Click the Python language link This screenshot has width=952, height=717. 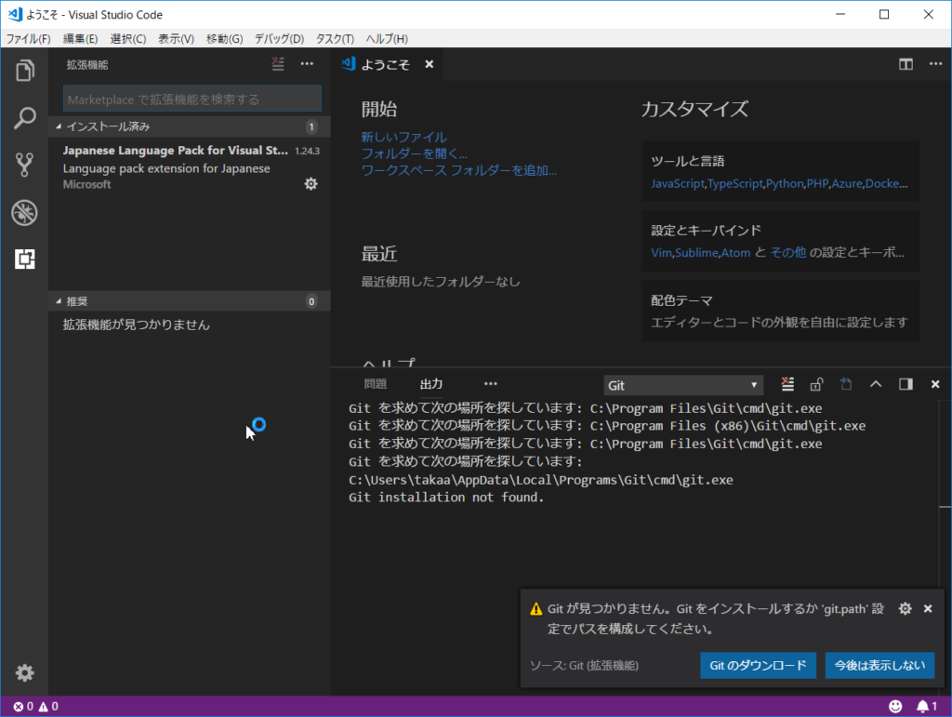785,183
